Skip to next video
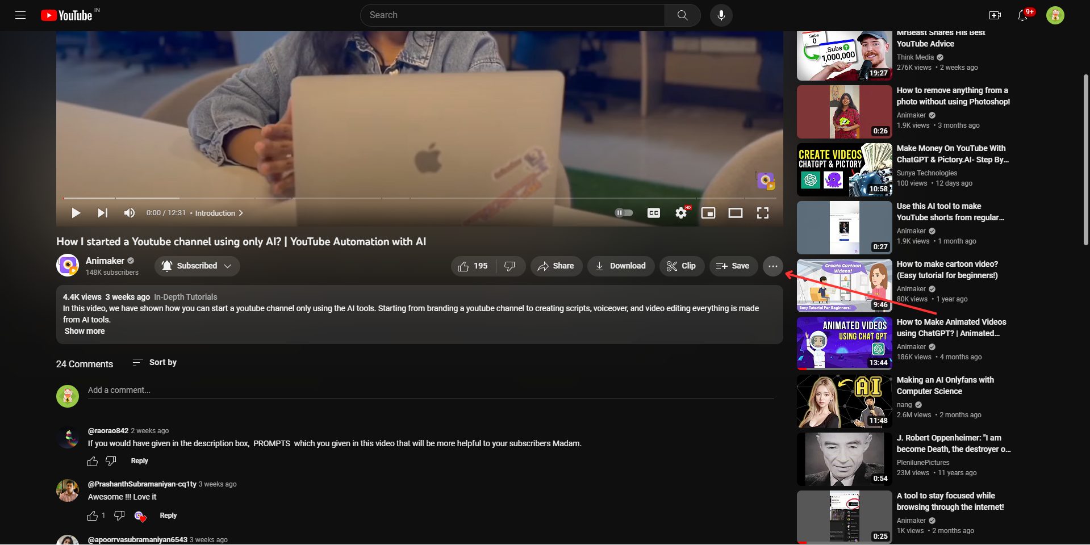The image size is (1090, 545). pos(102,213)
